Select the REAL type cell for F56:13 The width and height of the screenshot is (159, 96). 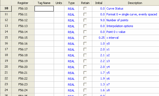(71, 26)
